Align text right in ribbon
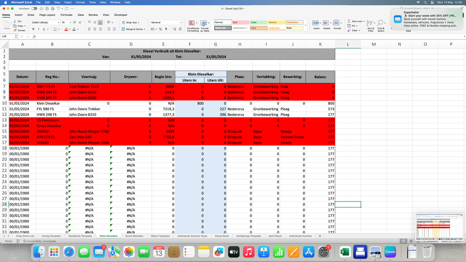The width and height of the screenshot is (466, 262). click(x=100, y=29)
